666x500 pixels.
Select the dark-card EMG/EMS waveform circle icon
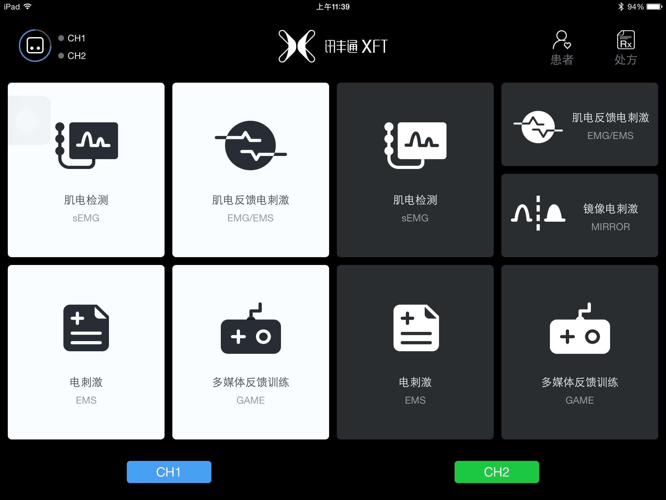pyautogui.click(x=538, y=127)
